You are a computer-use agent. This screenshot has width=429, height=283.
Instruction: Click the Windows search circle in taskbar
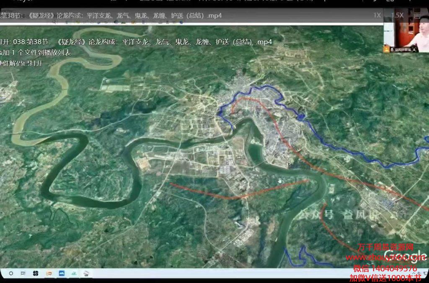(11, 273)
